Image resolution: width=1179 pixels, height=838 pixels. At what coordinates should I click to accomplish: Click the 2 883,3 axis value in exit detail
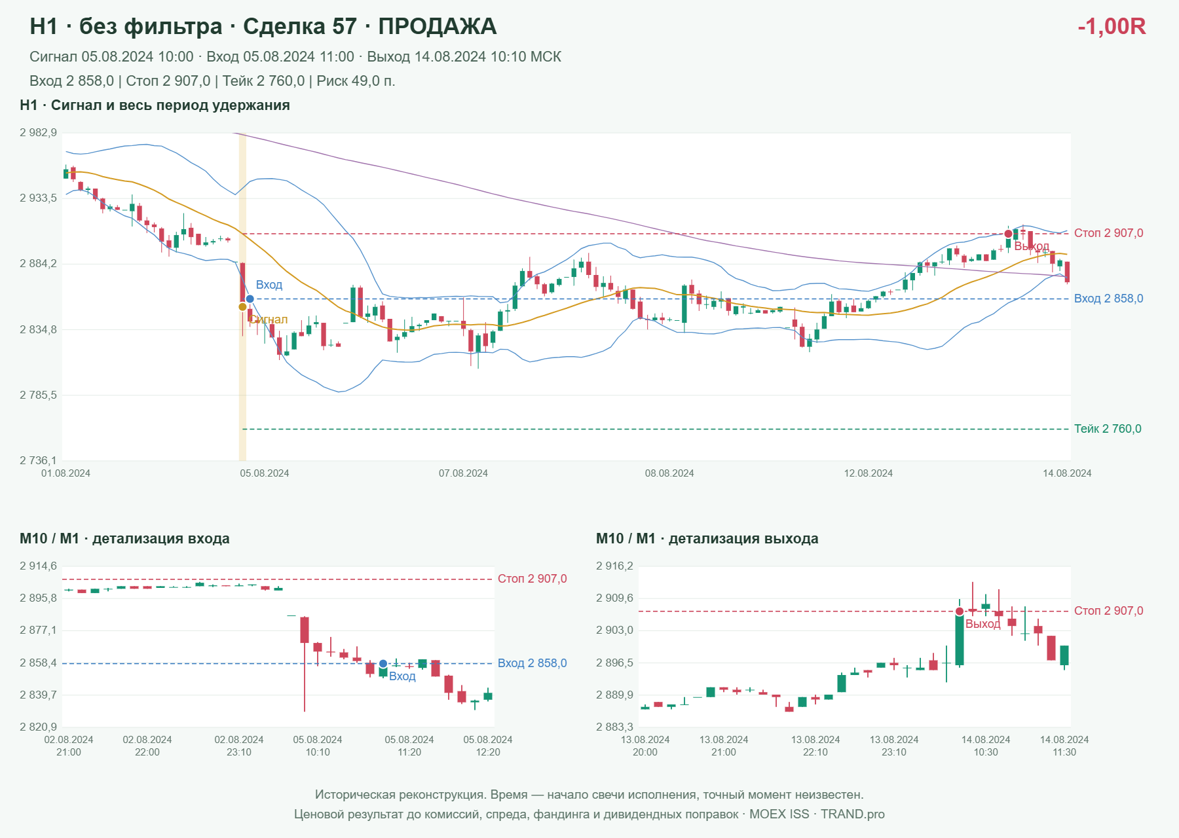tap(614, 727)
